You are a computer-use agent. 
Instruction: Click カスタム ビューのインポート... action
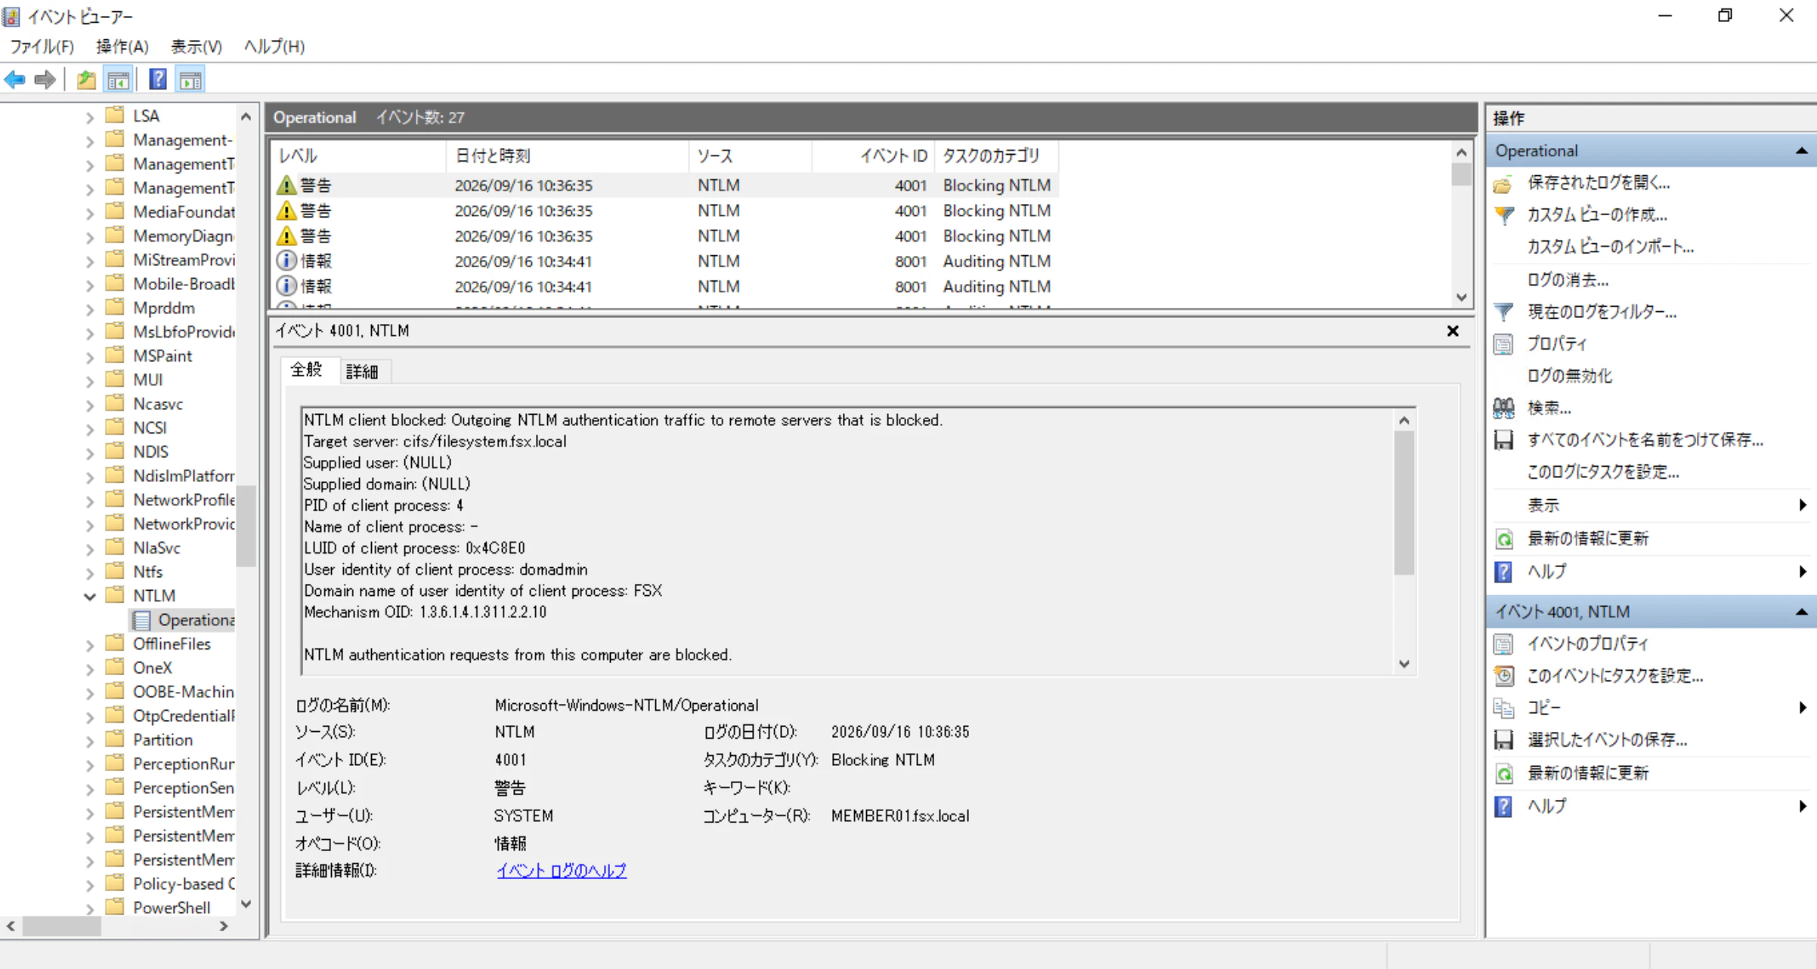[x=1611, y=247]
